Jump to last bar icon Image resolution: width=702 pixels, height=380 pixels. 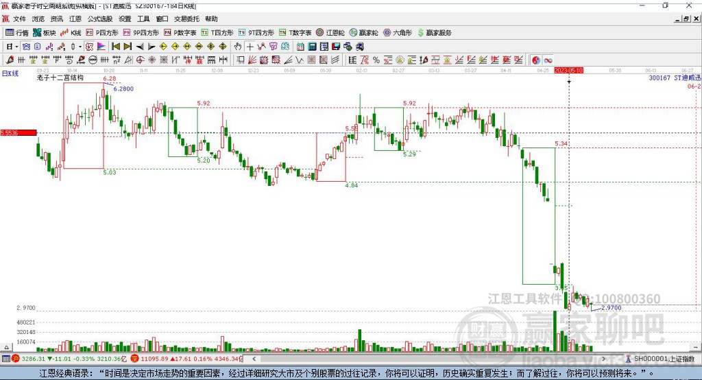(128, 47)
